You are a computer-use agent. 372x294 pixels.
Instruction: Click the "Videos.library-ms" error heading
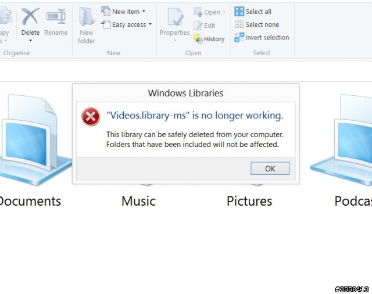click(195, 116)
